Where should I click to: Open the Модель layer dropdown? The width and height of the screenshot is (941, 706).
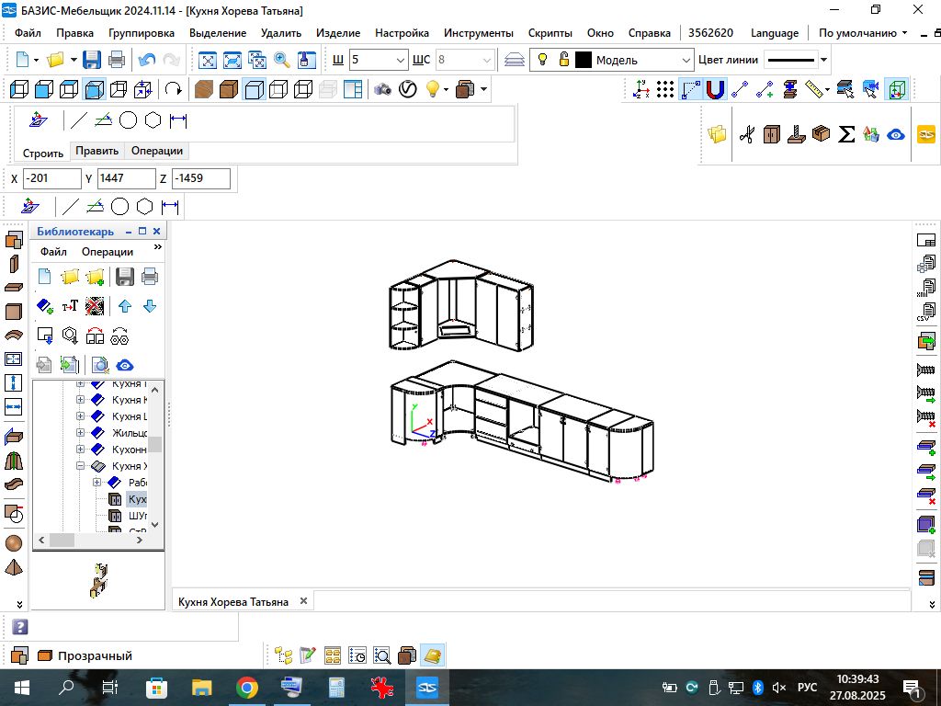686,60
